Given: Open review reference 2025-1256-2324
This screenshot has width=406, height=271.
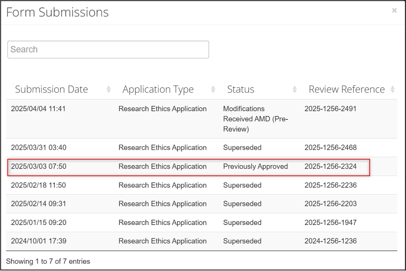Looking at the screenshot, I should click(x=331, y=166).
